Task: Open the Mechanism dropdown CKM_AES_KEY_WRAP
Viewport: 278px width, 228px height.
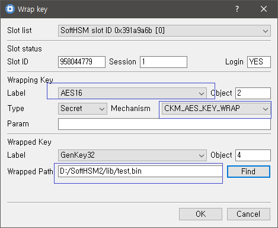Action: click(216, 109)
